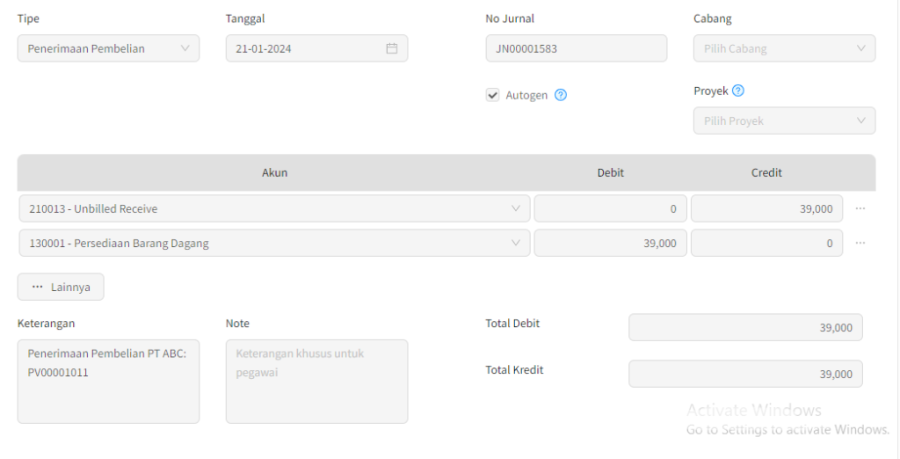Click the Total Kredit field
Image resolution: width=900 pixels, height=459 pixels.
(x=745, y=374)
